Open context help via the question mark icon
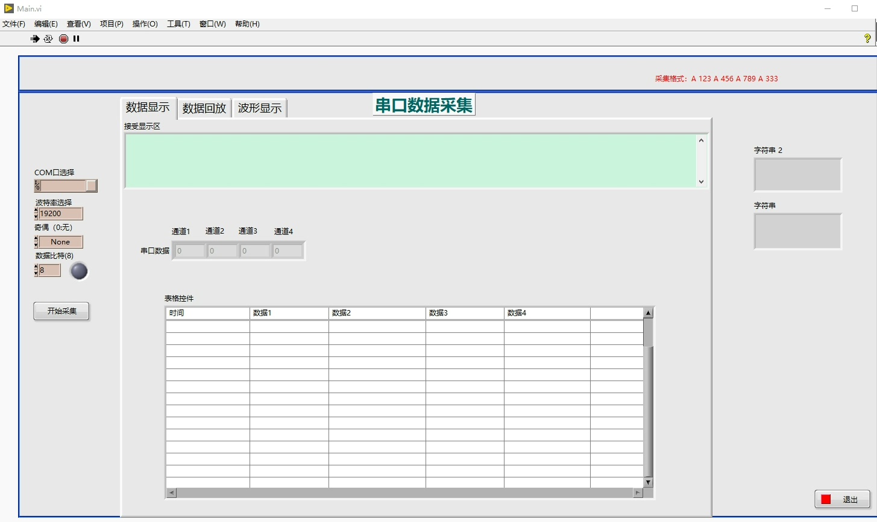The height and width of the screenshot is (522, 877). (867, 38)
